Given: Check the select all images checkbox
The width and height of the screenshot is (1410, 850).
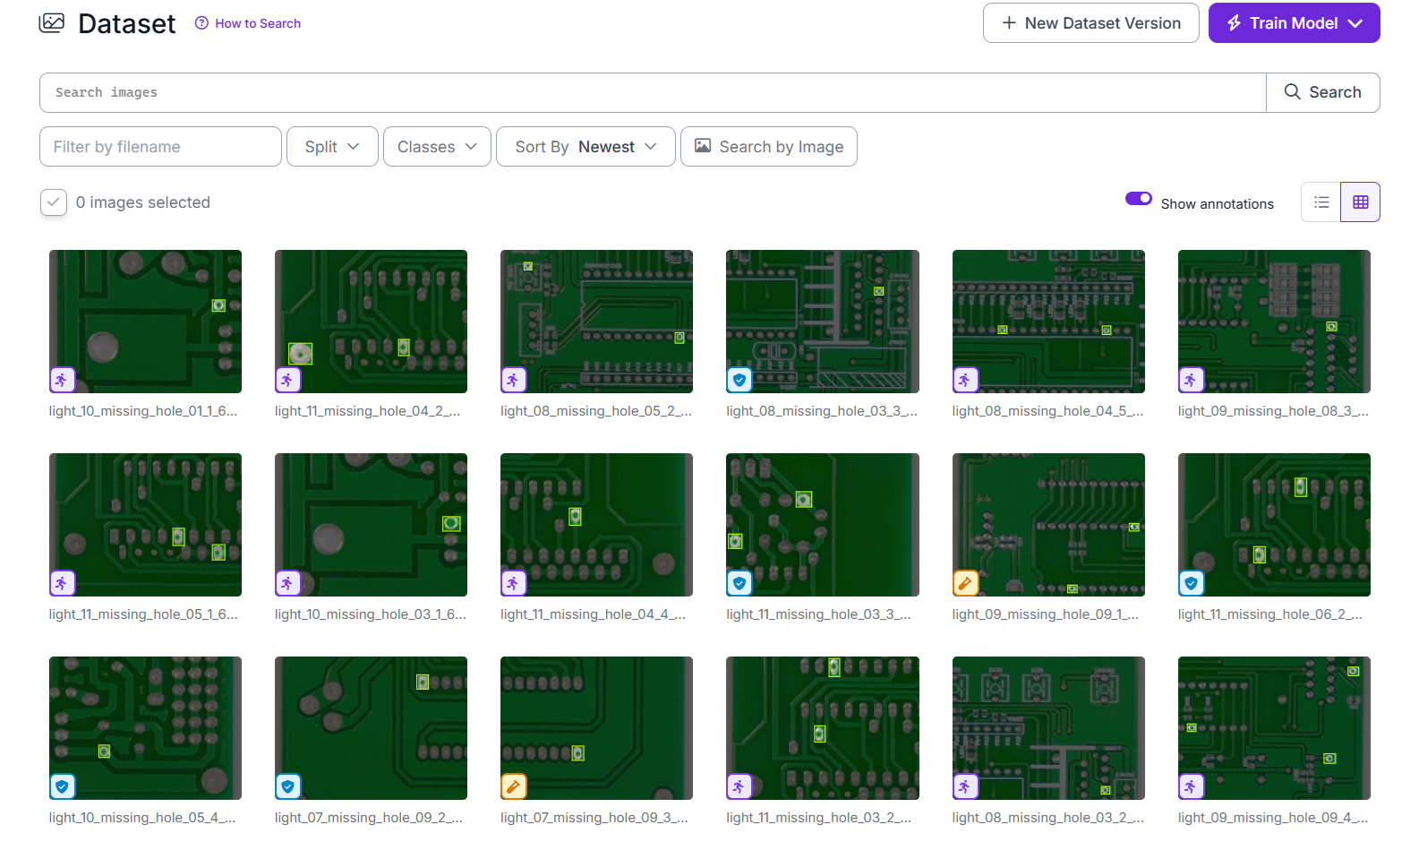Looking at the screenshot, I should [x=54, y=202].
